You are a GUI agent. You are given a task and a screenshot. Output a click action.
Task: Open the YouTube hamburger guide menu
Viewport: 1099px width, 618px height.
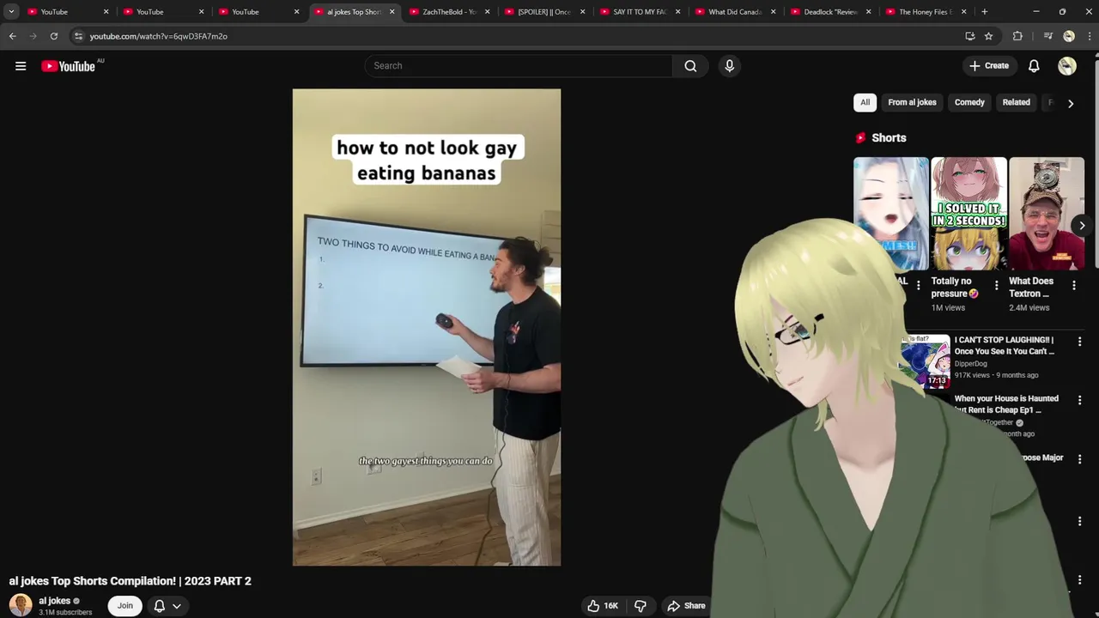21,66
